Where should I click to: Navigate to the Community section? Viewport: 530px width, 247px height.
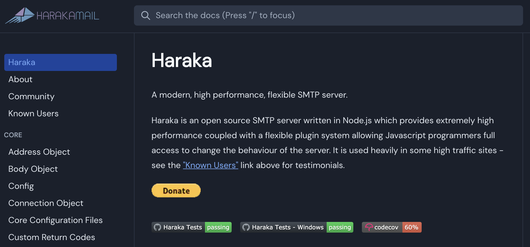(x=31, y=96)
